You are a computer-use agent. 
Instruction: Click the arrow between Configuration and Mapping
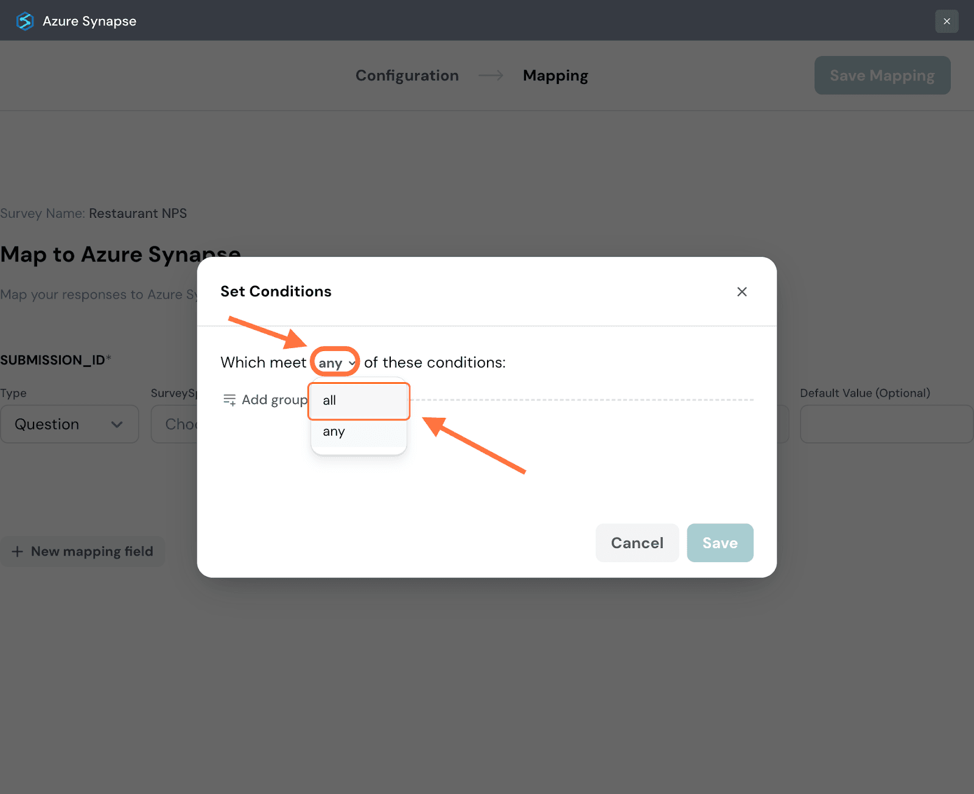(x=491, y=75)
